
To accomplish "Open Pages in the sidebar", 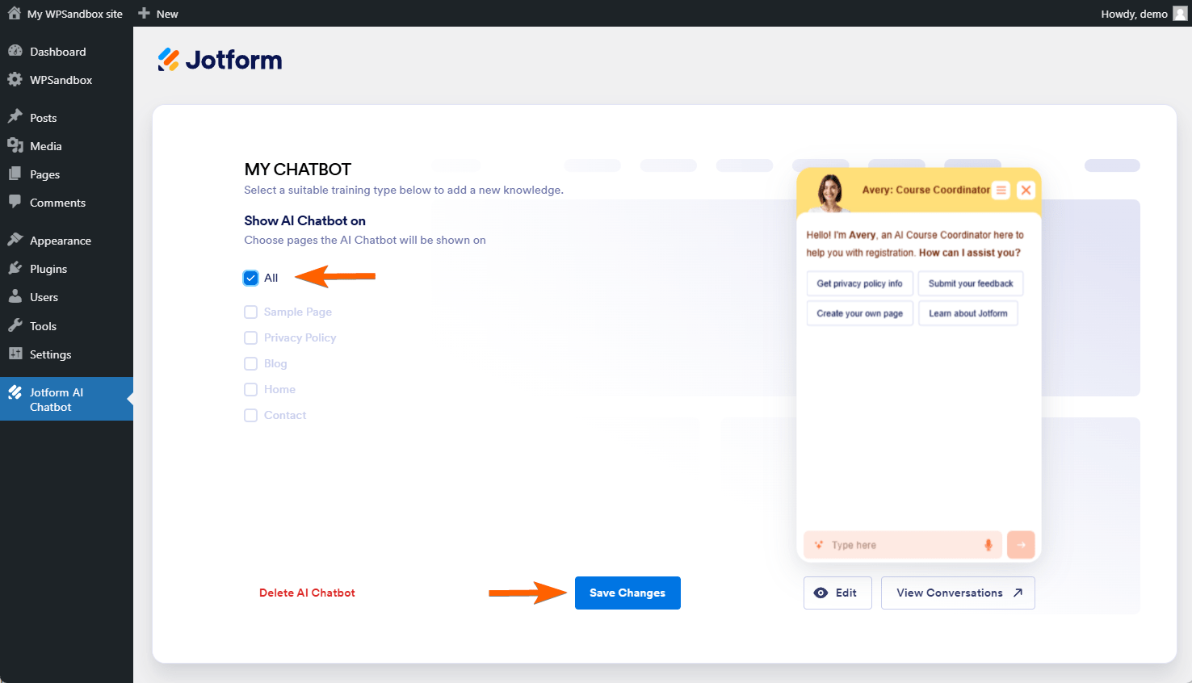I will point(66,174).
